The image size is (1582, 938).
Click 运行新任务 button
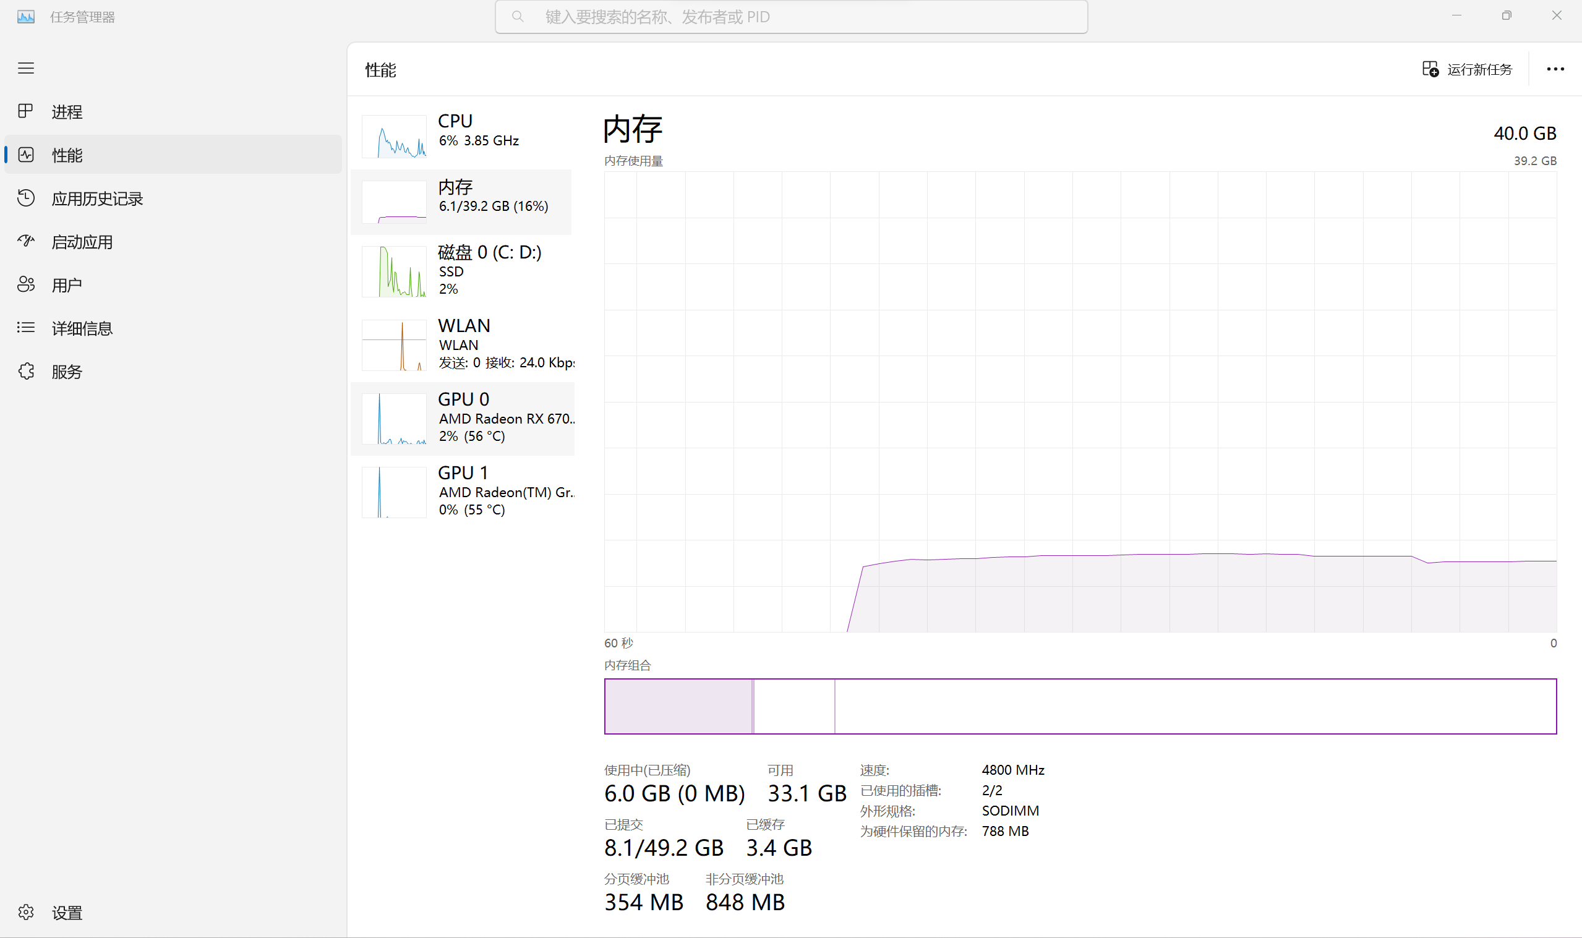(x=1467, y=69)
